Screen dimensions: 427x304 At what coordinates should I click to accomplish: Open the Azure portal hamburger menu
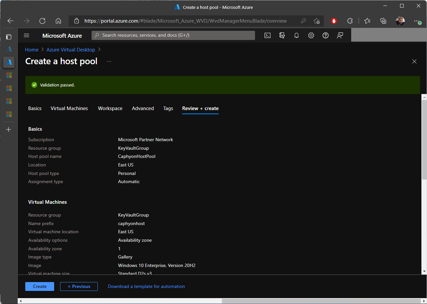27,35
